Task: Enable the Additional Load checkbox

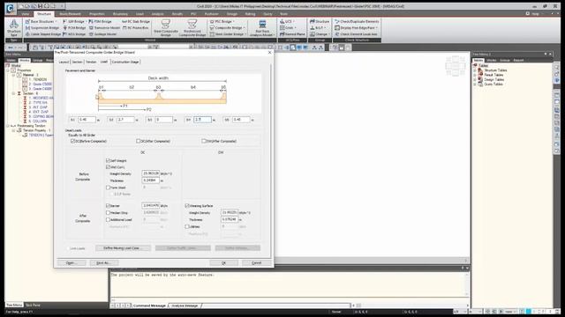Action: click(108, 219)
